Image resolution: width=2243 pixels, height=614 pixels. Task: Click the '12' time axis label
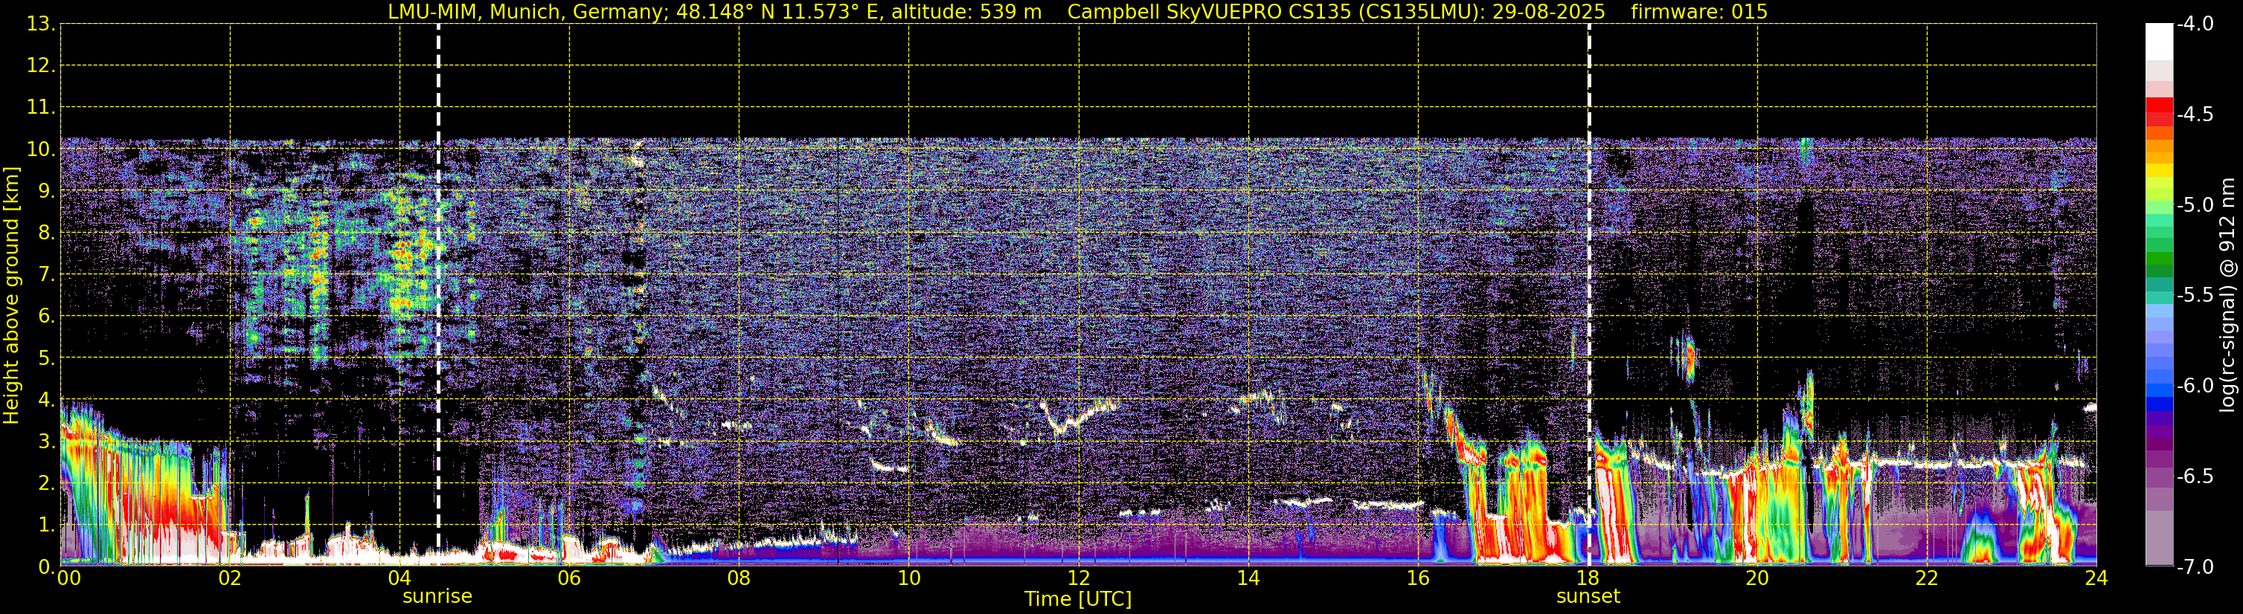point(1079,578)
